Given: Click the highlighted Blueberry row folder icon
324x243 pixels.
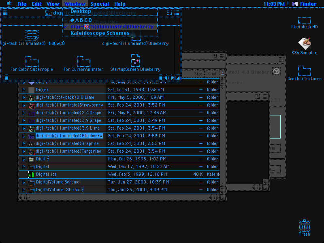Looking at the screenshot, I should click(x=31, y=136).
